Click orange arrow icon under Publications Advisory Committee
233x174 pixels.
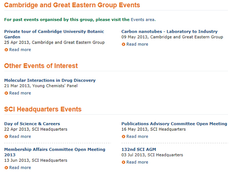[x=124, y=136]
